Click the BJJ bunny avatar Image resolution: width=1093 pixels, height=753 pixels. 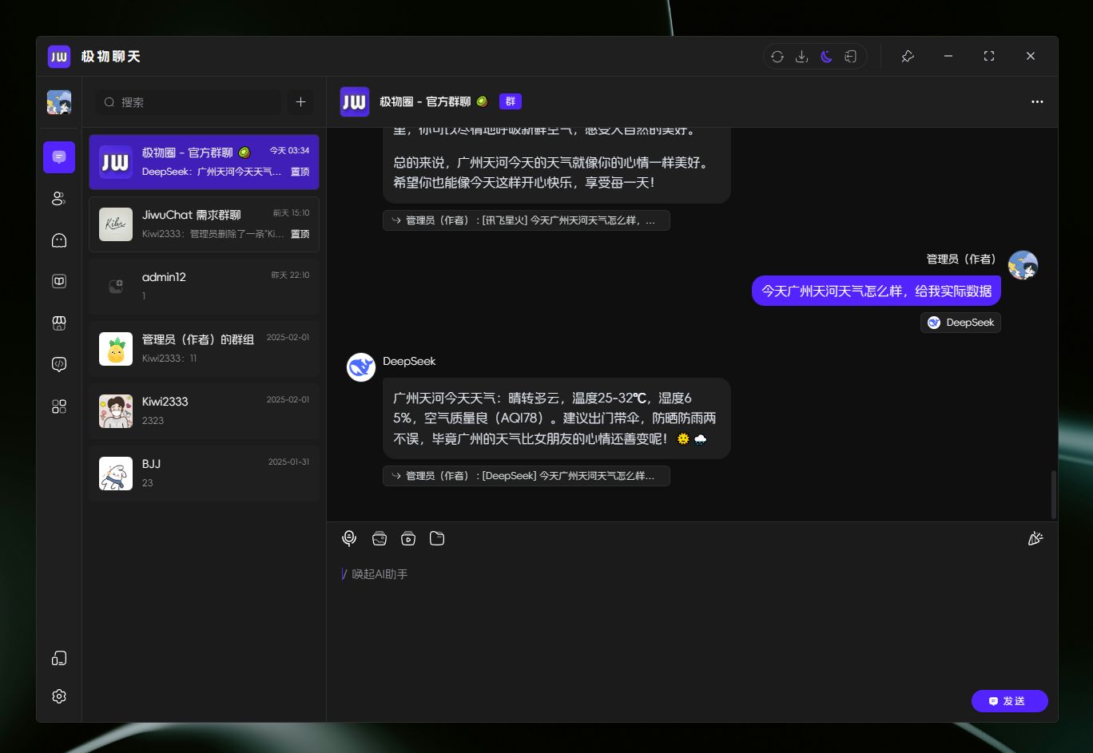116,474
